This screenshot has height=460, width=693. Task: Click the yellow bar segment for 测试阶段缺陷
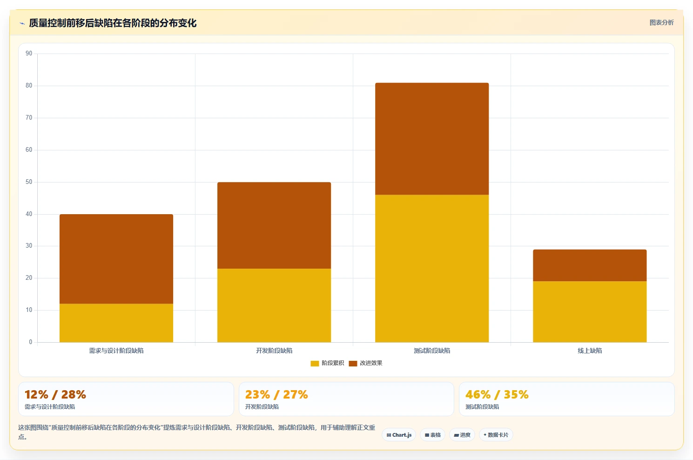[432, 269]
